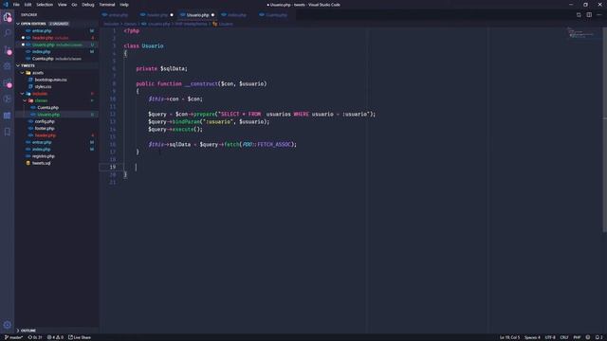This screenshot has height=341, width=607.
Task: Click the includes breadcrumb segment
Action: pos(111,24)
